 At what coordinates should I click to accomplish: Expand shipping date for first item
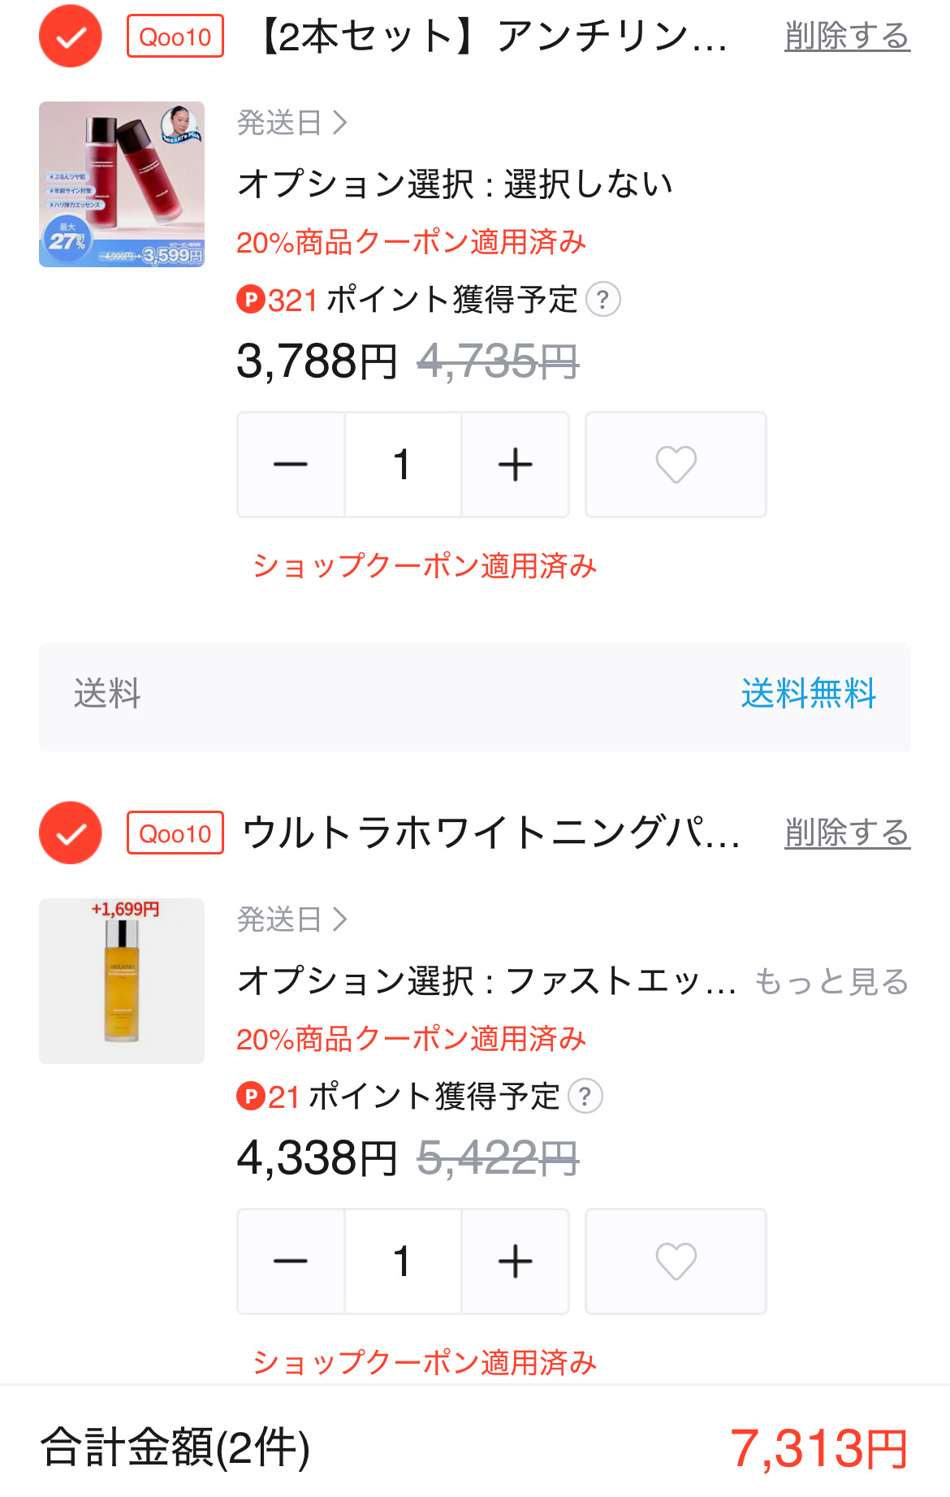coord(292,123)
